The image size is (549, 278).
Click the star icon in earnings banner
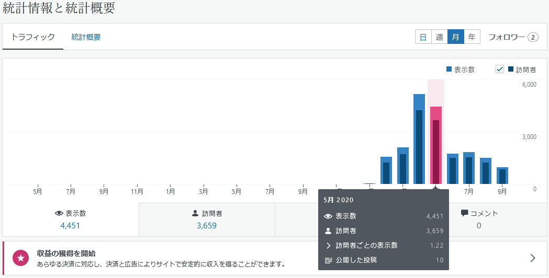click(21, 258)
